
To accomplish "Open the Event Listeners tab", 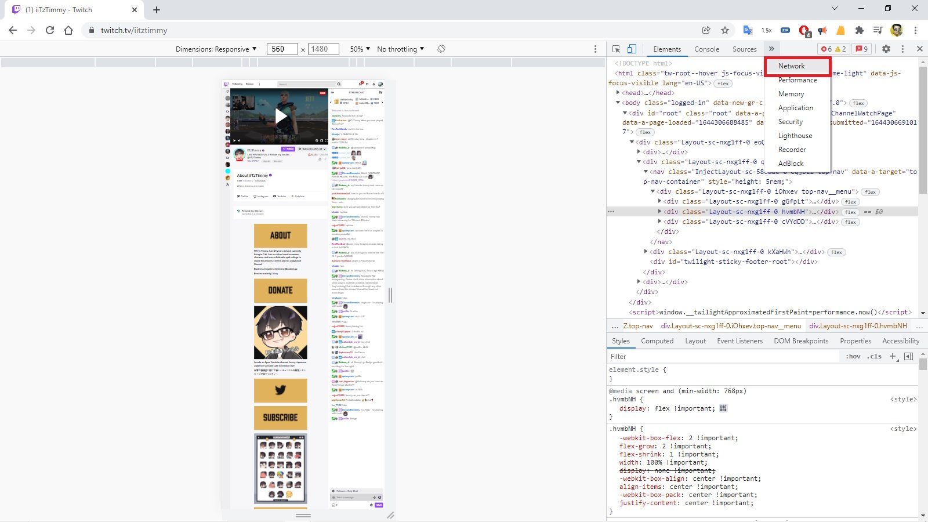I will pyautogui.click(x=739, y=341).
